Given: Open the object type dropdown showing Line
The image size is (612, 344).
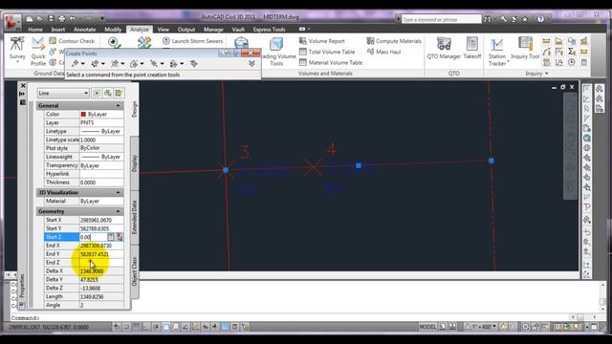Looking at the screenshot, I should 63,94.
